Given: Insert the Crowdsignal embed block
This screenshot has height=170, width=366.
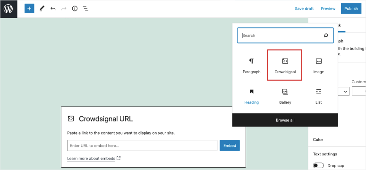Looking at the screenshot, I should coord(285,65).
